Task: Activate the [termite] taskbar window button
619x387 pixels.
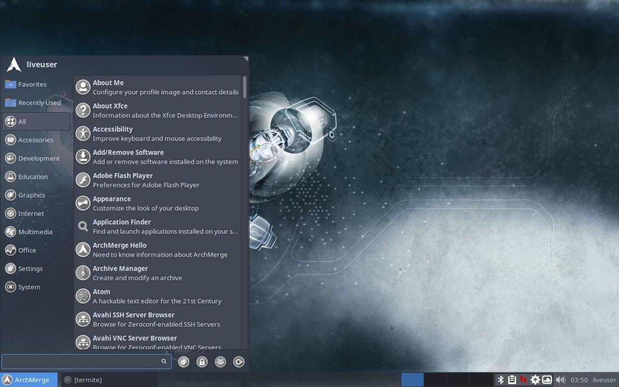Action: click(x=109, y=380)
